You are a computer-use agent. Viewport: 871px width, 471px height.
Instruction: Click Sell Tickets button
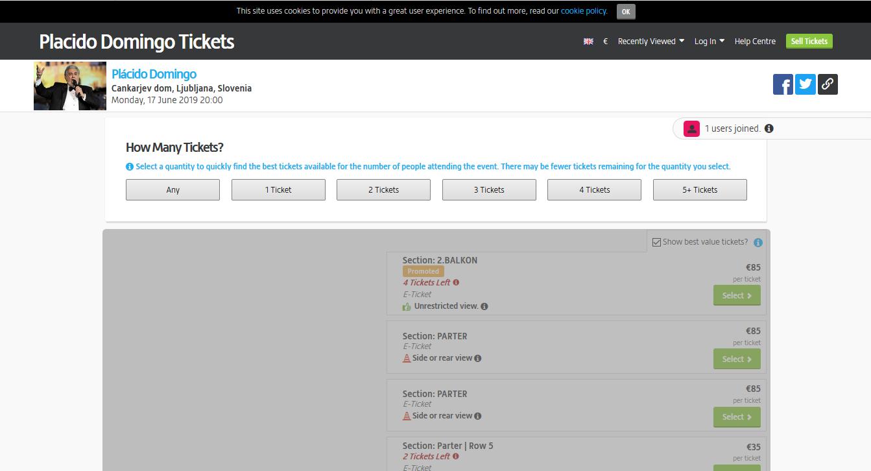coord(809,41)
